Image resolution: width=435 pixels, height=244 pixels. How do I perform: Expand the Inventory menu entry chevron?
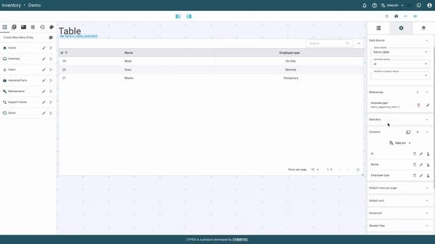[51, 59]
